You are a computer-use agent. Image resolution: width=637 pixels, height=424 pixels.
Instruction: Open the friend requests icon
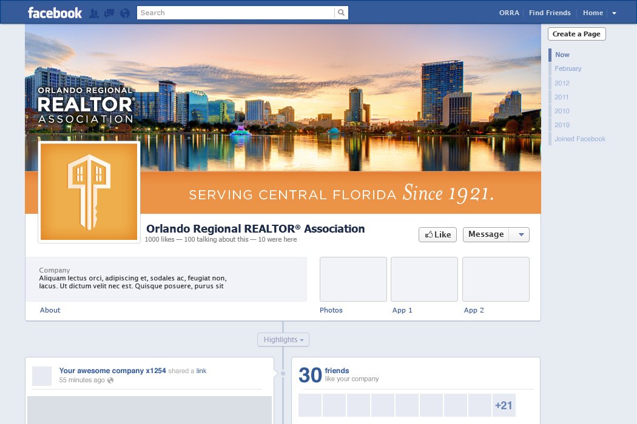click(x=94, y=13)
